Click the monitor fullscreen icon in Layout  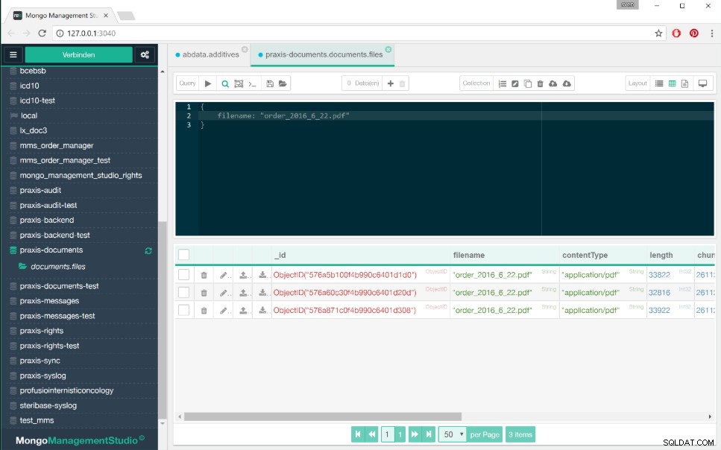702,83
